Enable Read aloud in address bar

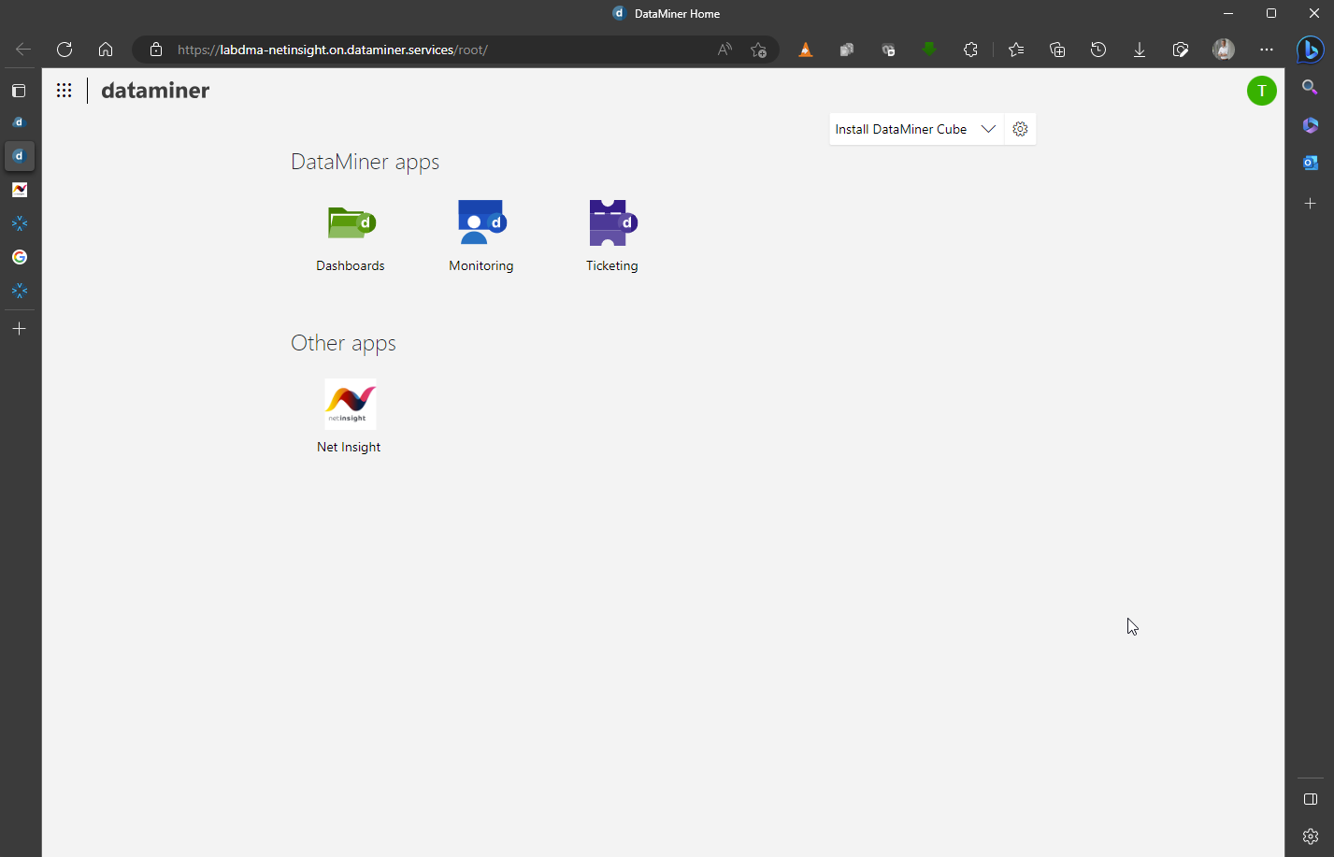click(x=724, y=50)
